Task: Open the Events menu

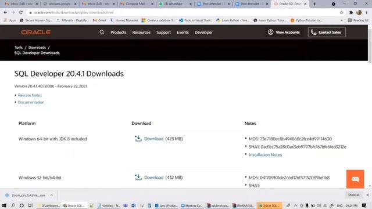Action: pyautogui.click(x=183, y=33)
